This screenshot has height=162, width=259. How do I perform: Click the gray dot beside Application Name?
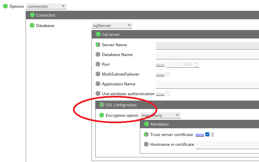[98, 84]
